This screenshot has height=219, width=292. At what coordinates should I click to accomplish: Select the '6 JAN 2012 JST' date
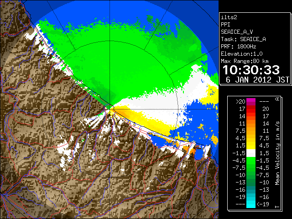[257, 80]
